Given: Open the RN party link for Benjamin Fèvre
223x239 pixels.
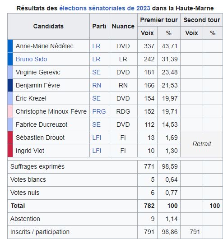Looking at the screenshot, I should tap(97, 85).
